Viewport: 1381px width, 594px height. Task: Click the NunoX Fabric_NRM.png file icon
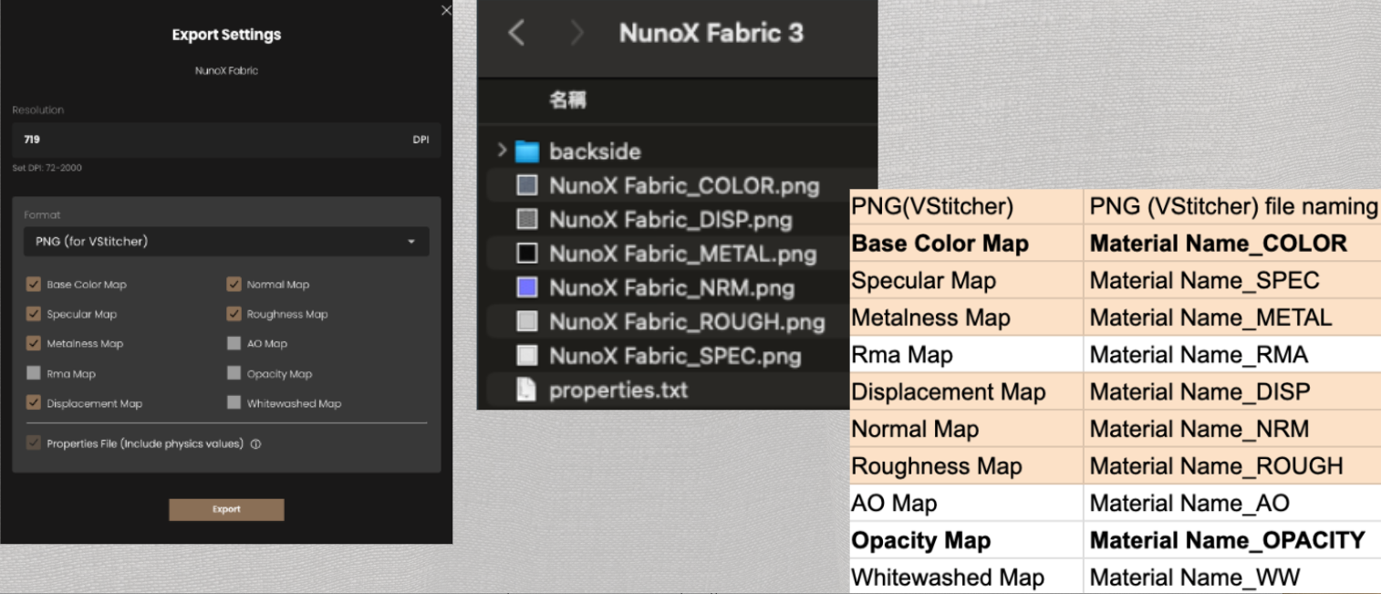[x=527, y=287]
